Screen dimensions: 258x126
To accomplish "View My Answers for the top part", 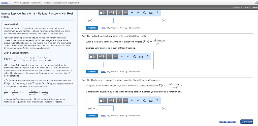I will point(113,28).
